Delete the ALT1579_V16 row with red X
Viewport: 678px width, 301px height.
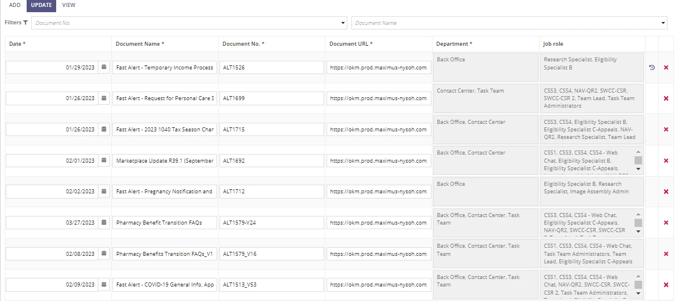[x=666, y=254]
